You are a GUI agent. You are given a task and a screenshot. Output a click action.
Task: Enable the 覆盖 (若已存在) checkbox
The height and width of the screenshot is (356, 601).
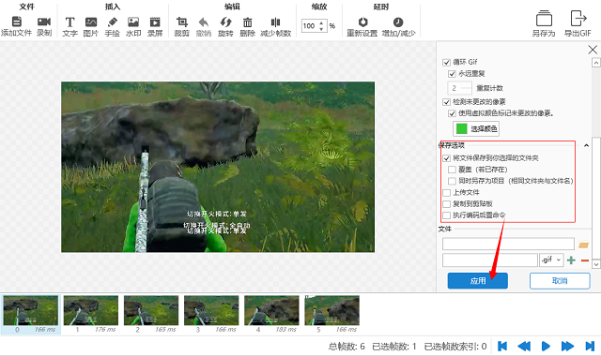tap(452, 170)
